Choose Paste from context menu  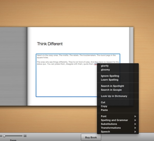pyautogui.click(x=118, y=110)
